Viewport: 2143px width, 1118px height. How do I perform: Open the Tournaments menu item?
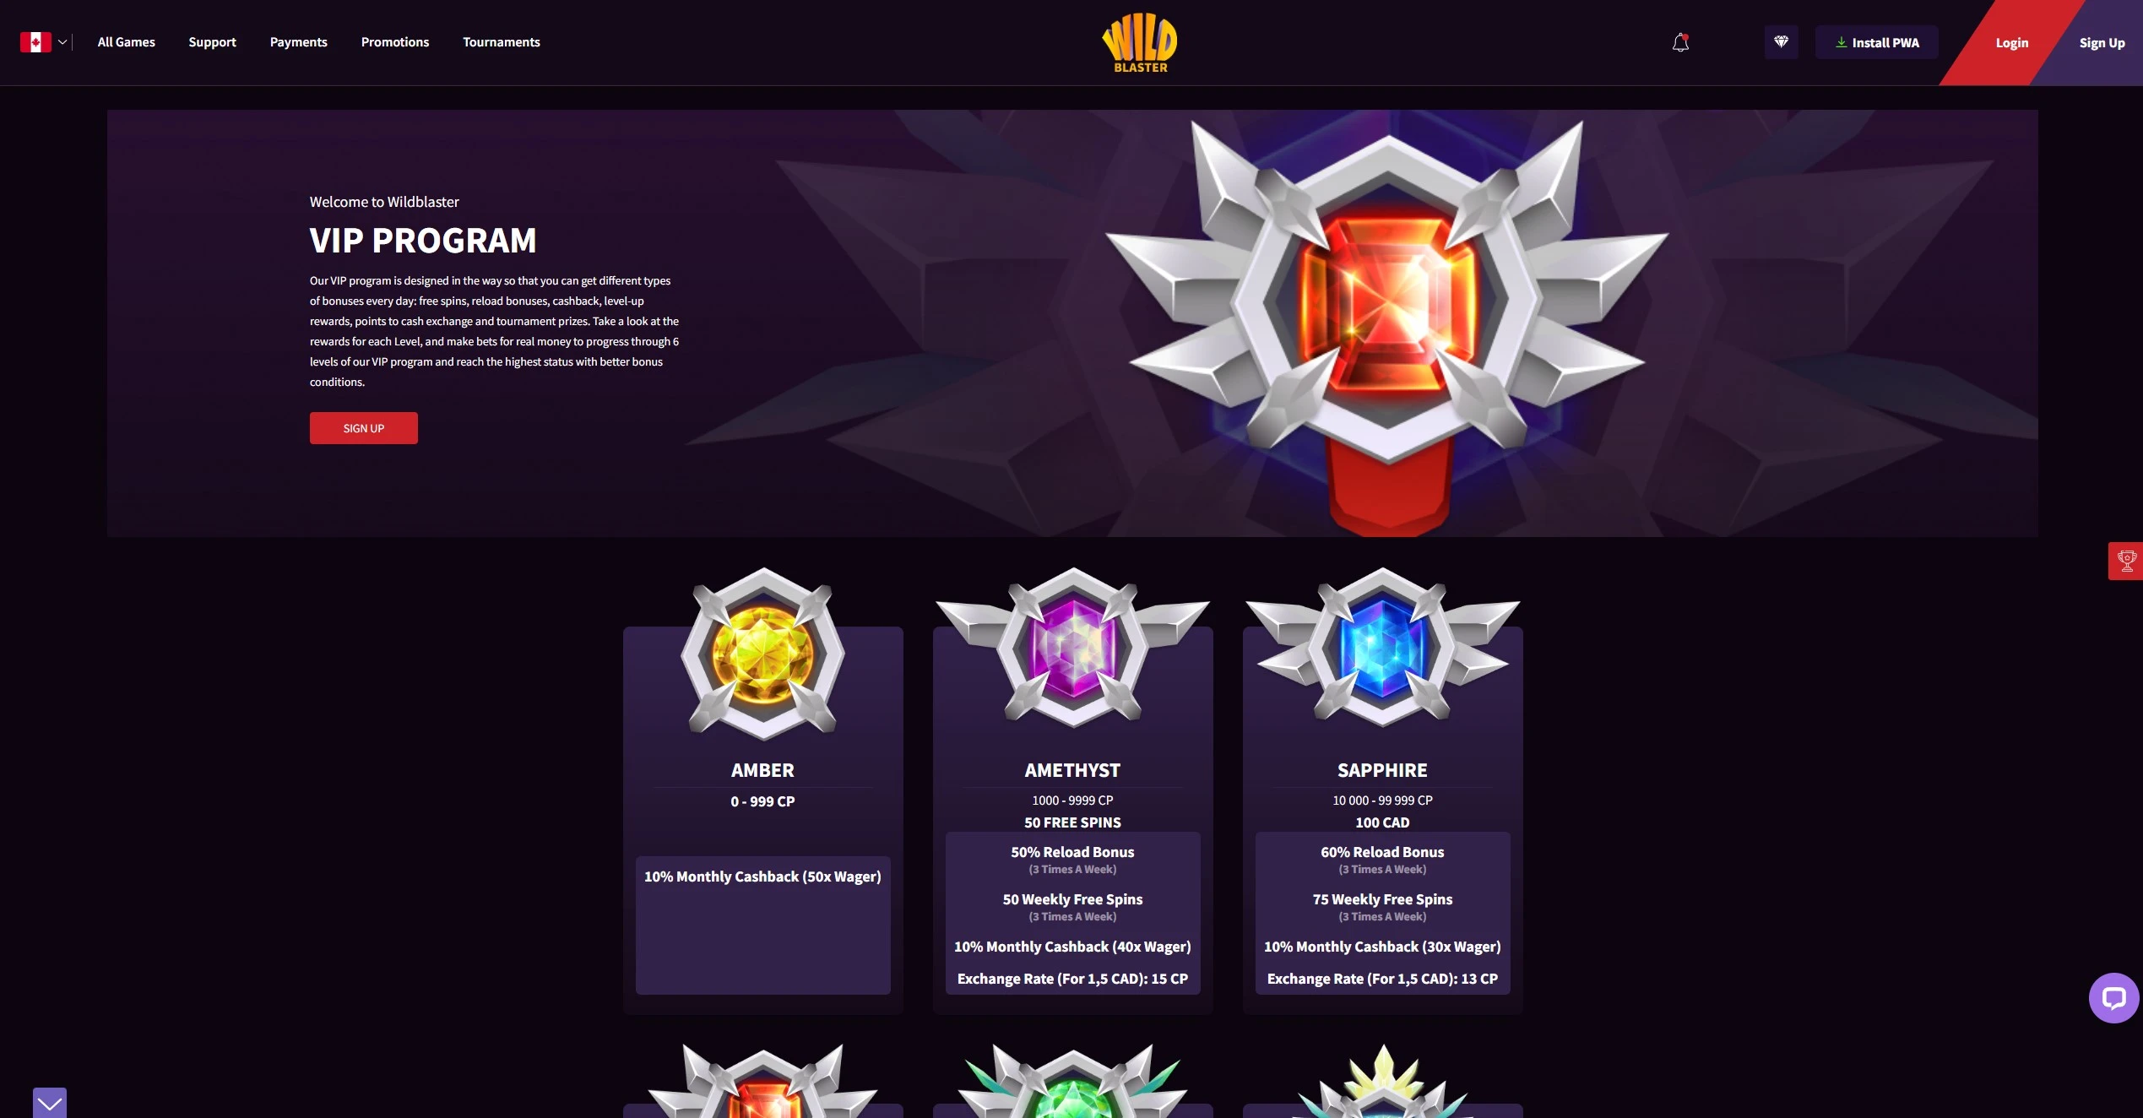[x=502, y=42]
